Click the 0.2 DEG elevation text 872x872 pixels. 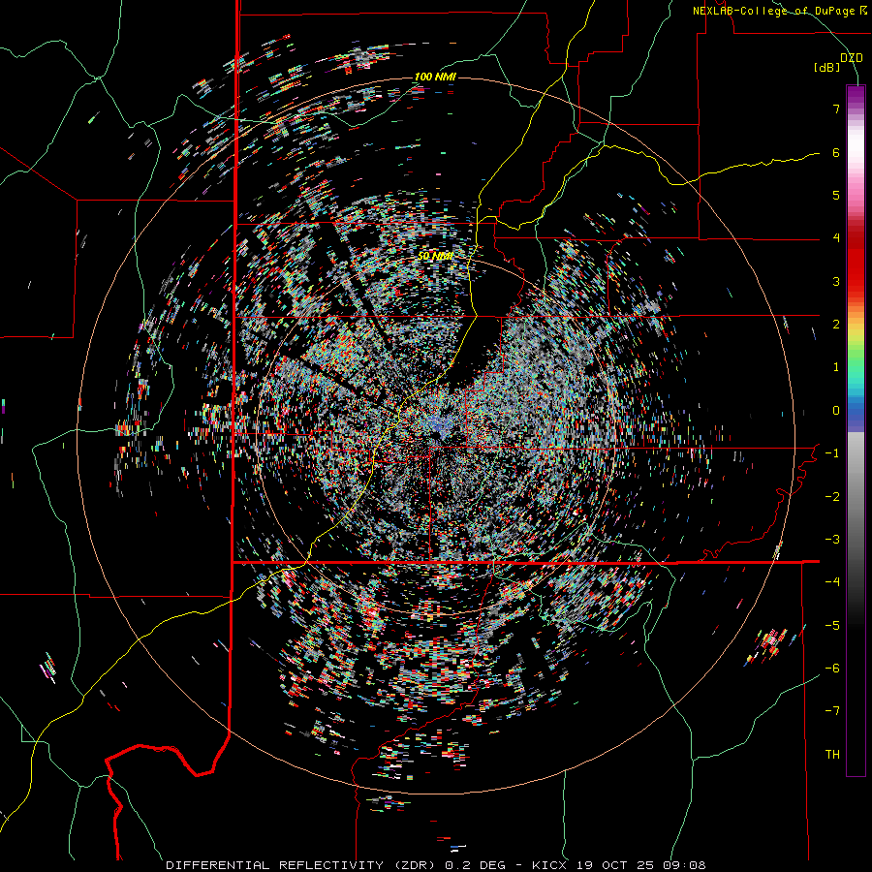pos(475,865)
